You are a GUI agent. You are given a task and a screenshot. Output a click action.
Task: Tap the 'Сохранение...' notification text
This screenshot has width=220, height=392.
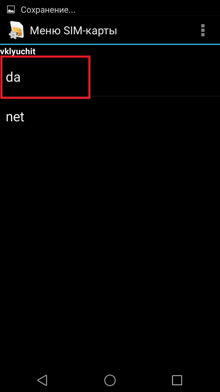(x=48, y=10)
